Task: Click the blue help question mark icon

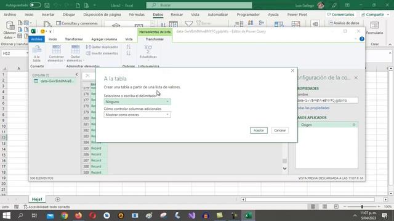Action: coord(362,39)
